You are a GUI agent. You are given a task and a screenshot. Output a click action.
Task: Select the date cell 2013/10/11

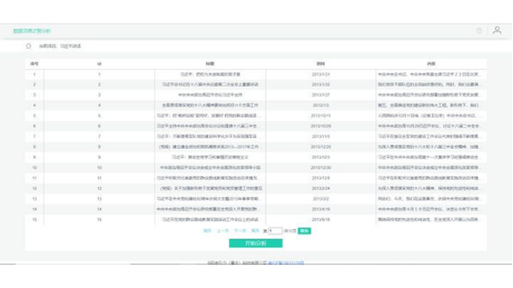[321, 115]
